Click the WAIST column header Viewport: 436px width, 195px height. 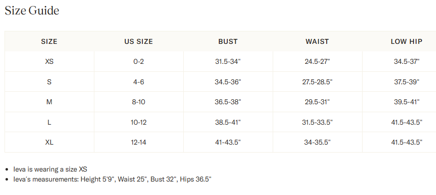[317, 41]
